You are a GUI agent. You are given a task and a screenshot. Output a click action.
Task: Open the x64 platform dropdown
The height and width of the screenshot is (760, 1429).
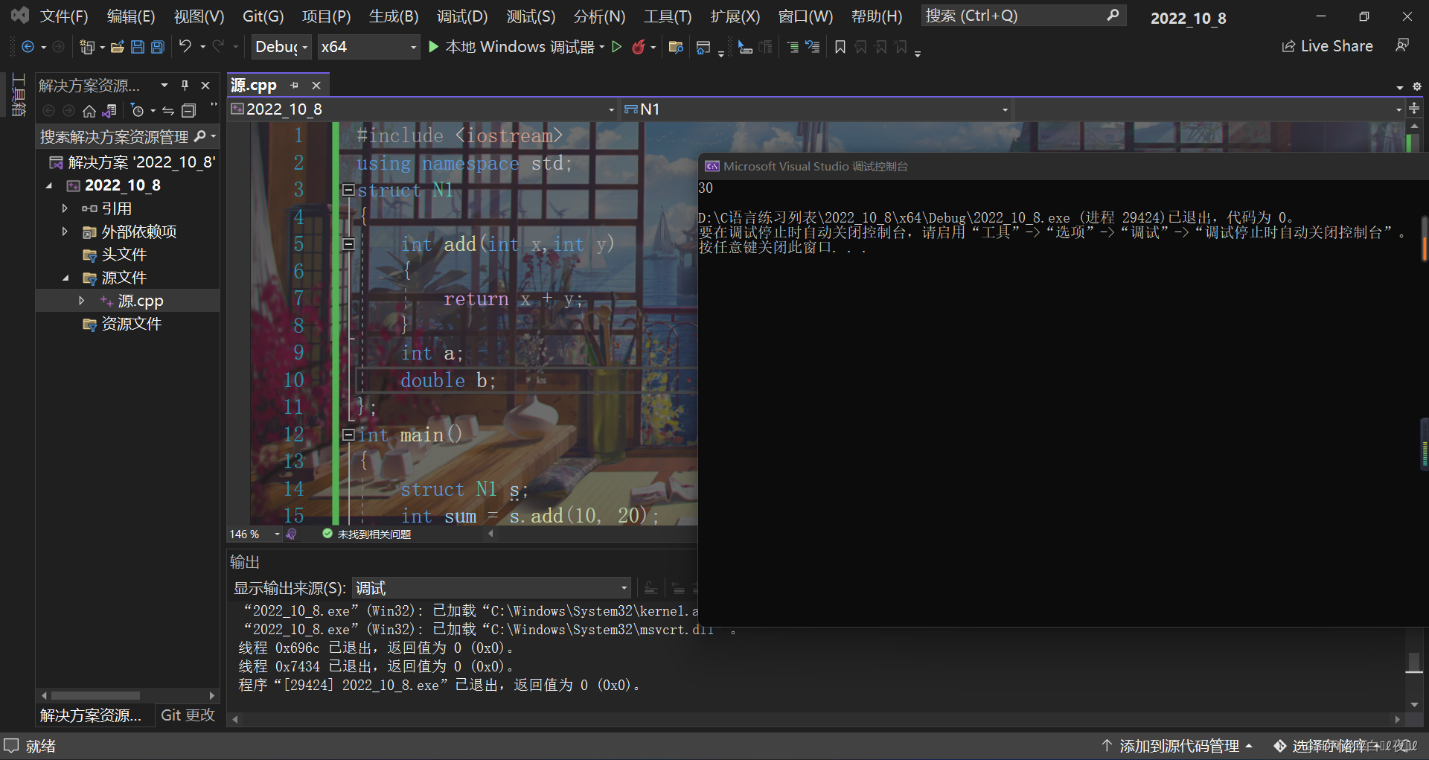pos(368,47)
